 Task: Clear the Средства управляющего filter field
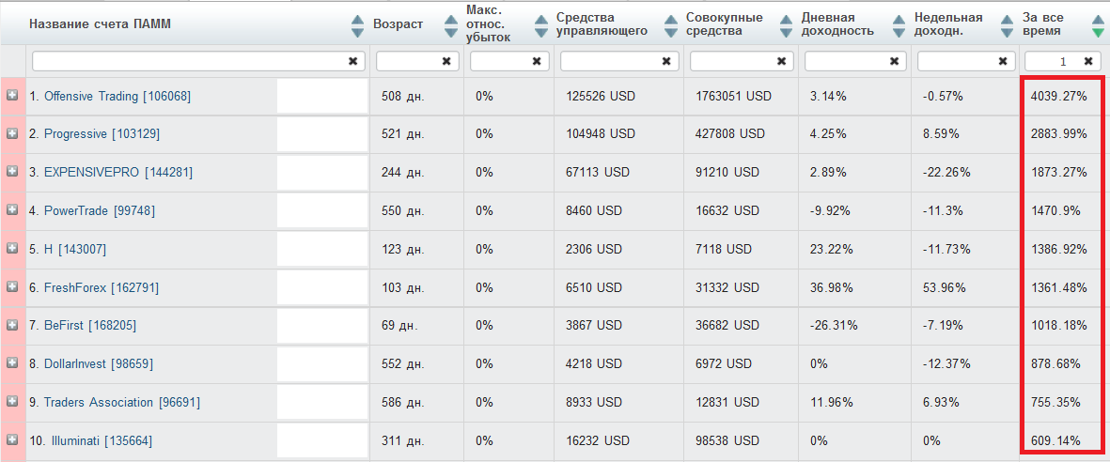pos(665,62)
